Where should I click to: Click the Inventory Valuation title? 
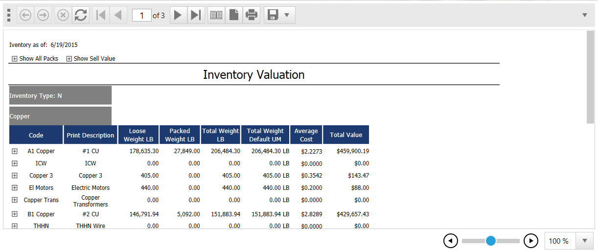[x=254, y=74]
